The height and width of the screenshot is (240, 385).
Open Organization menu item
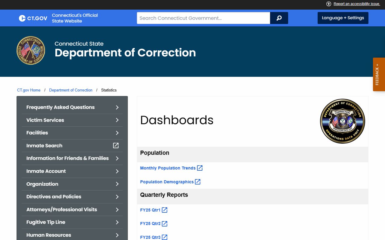[72, 184]
